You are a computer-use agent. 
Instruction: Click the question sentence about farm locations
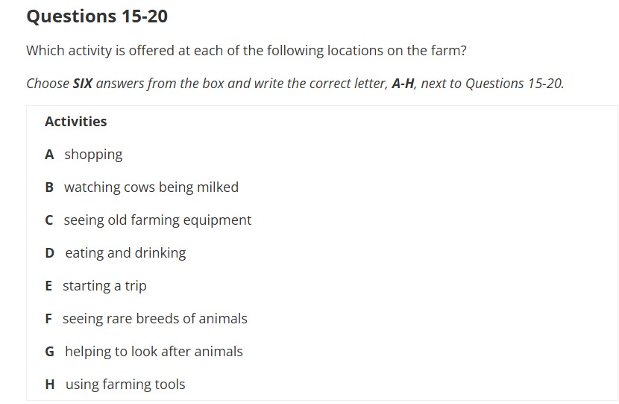pyautogui.click(x=246, y=51)
